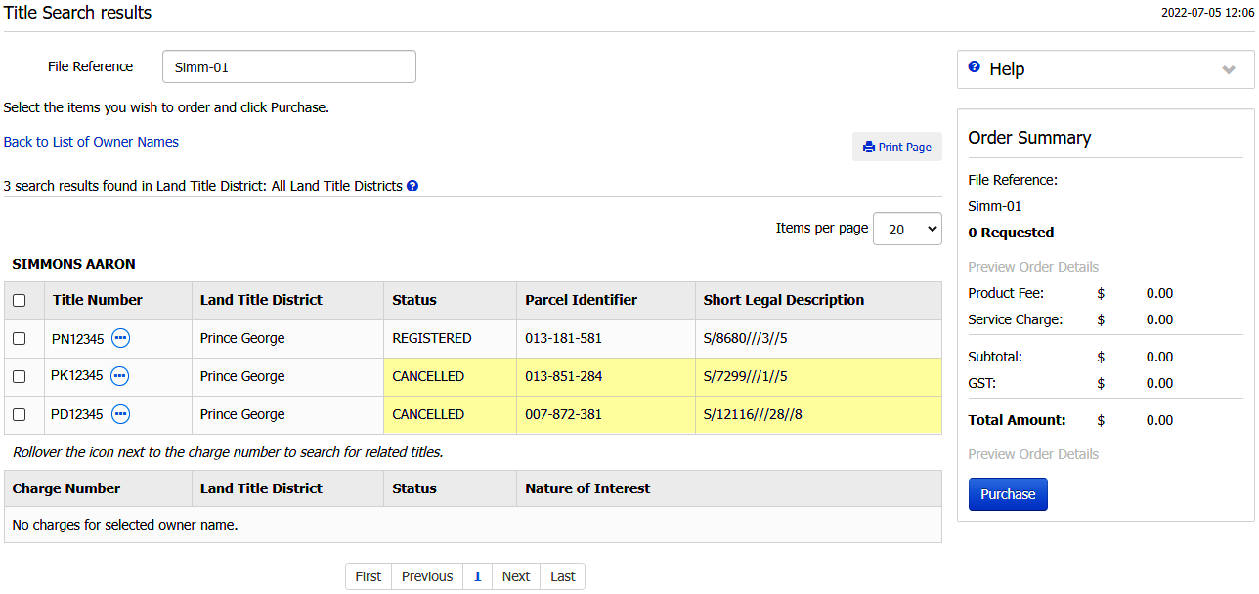Click parcel identifier 013-181-581
This screenshot has width=1259, height=594.
pos(563,338)
